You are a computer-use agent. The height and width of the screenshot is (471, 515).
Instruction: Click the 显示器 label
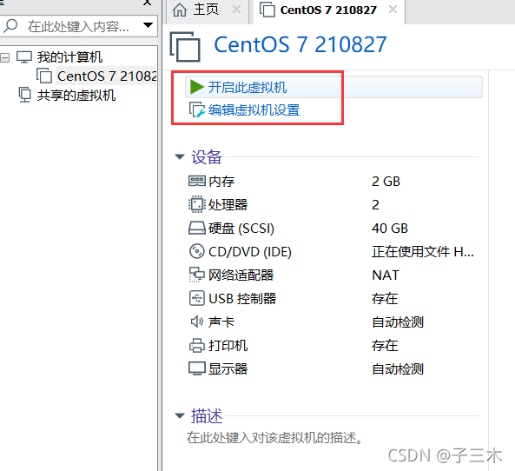pos(228,369)
